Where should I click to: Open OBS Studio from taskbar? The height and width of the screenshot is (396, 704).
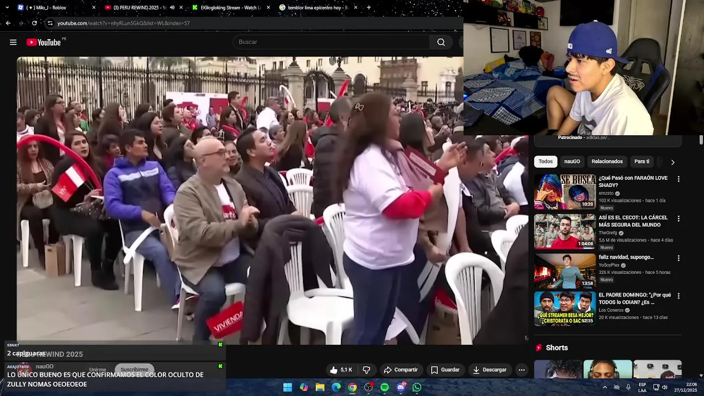coord(369,387)
